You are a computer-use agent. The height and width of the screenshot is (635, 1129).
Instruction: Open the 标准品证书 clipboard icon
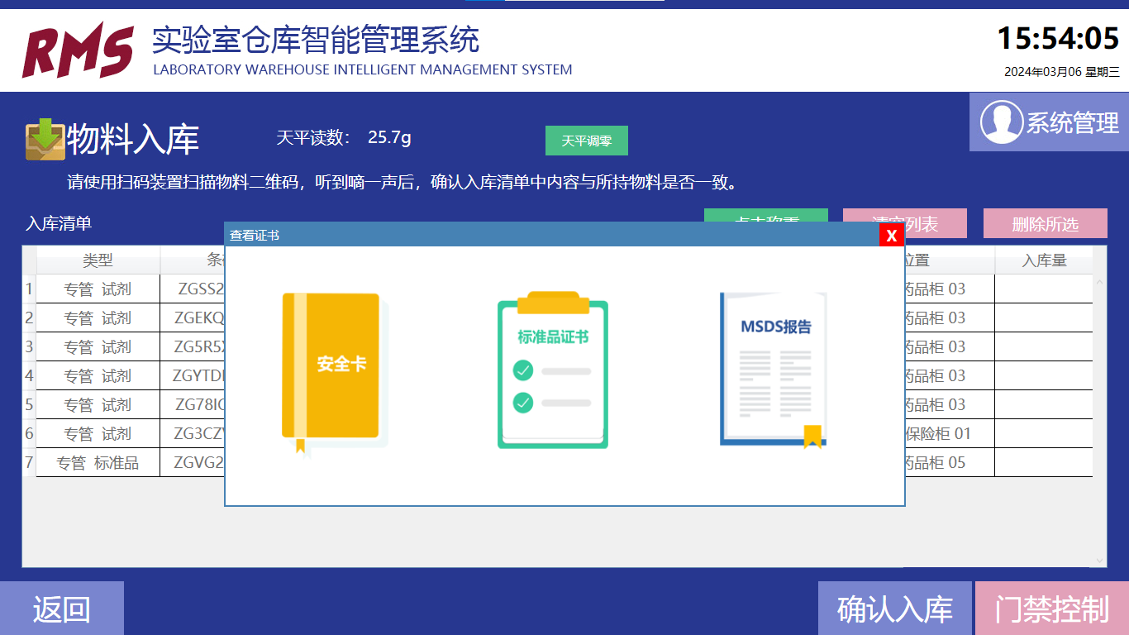point(552,370)
